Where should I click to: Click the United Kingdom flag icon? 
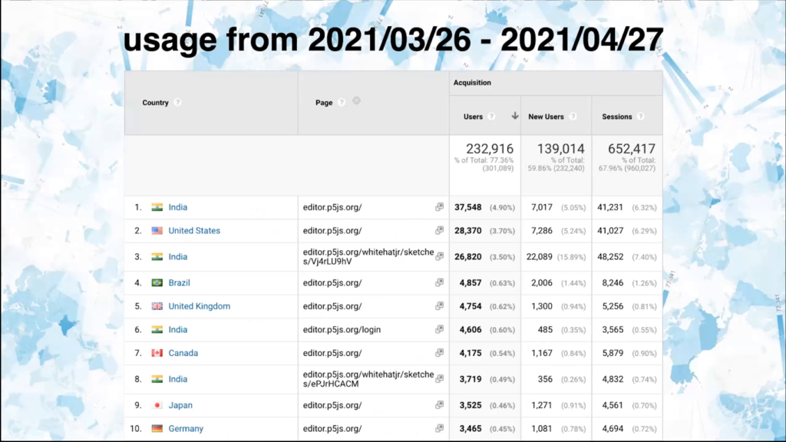(157, 305)
